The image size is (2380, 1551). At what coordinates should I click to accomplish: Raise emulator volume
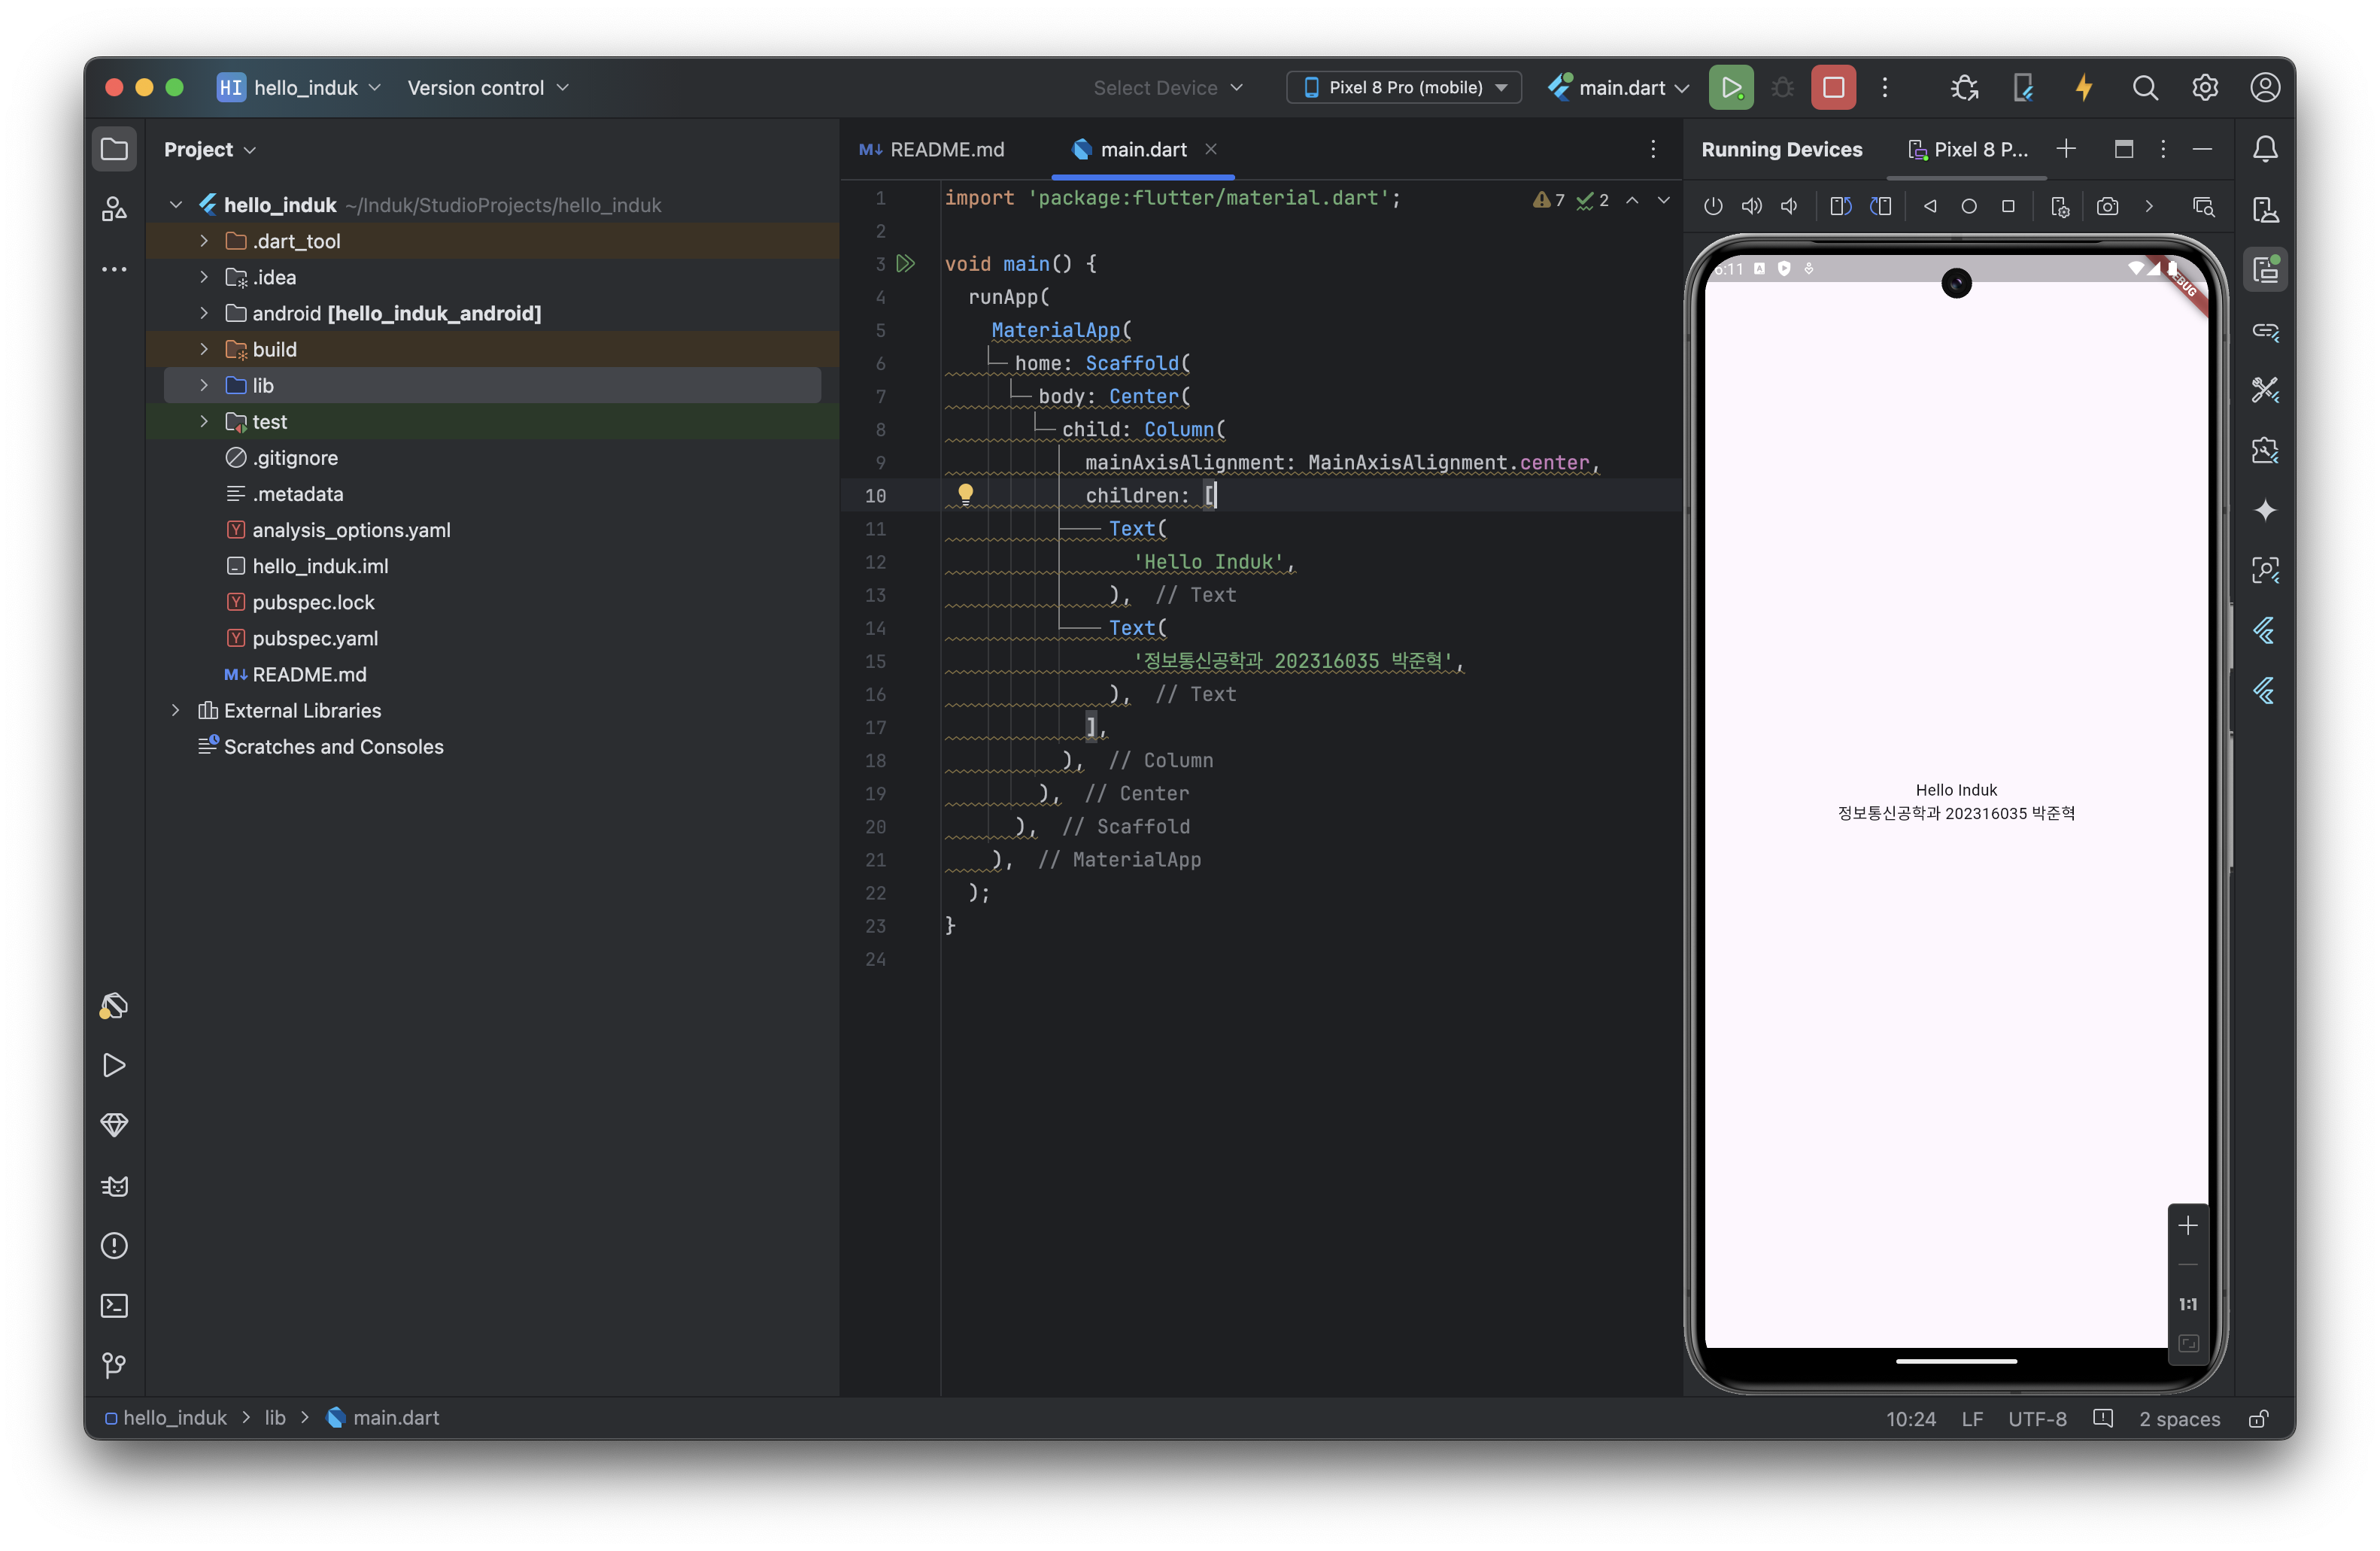(1751, 206)
